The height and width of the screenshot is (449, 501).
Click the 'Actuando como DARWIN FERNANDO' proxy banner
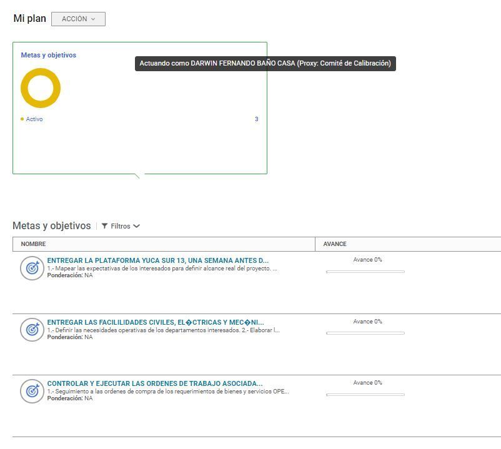coord(265,64)
